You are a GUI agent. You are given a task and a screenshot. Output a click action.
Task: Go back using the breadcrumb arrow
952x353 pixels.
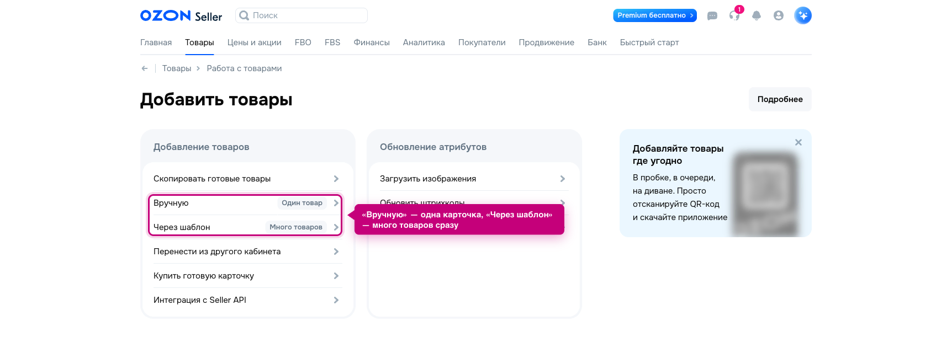coord(145,68)
